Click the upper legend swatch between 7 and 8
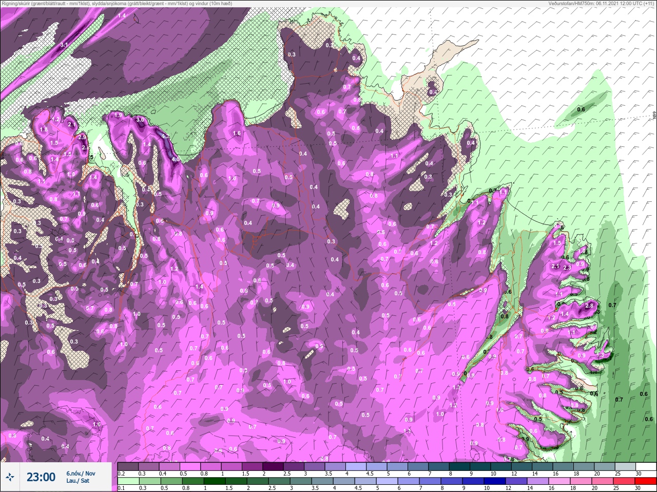 (x=439, y=467)
